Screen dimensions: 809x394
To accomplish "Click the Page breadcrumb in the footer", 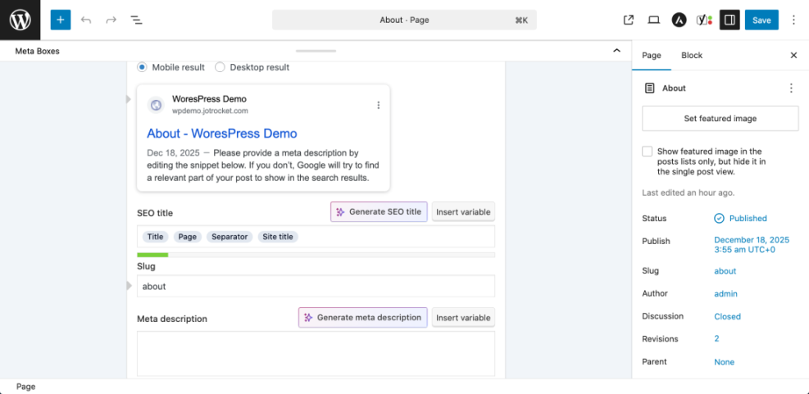I will click(25, 387).
